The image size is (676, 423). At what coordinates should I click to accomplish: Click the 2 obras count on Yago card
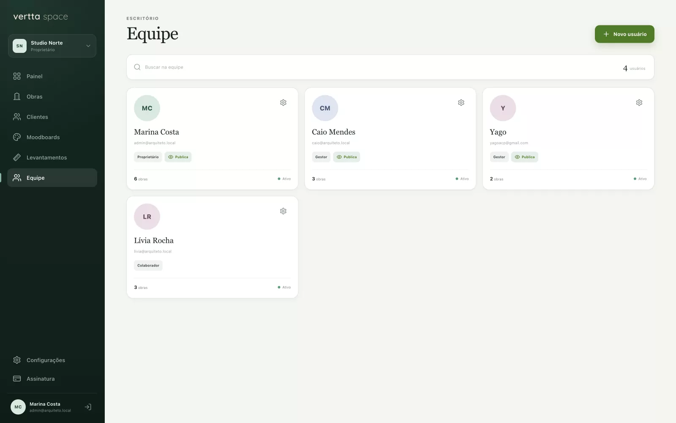pyautogui.click(x=496, y=179)
